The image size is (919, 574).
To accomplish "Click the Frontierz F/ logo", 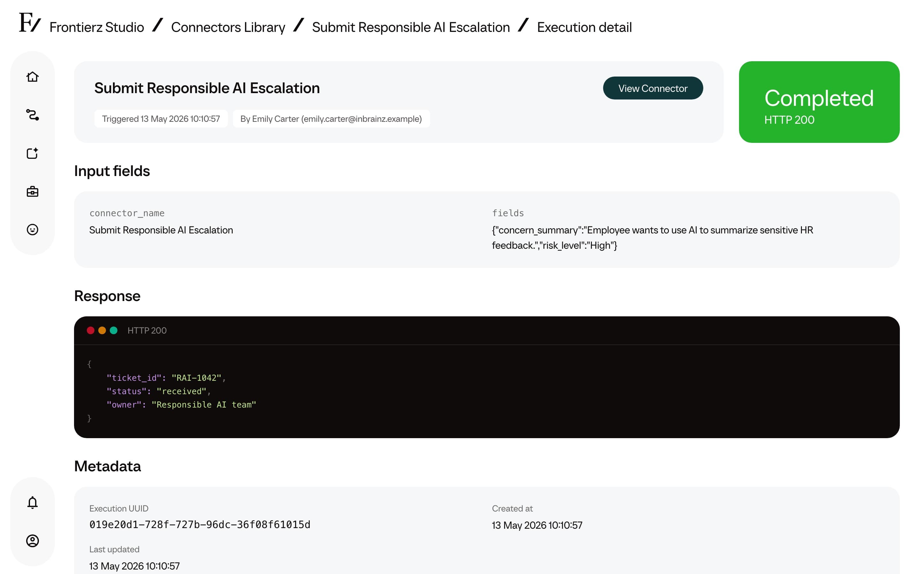I will [x=30, y=22].
